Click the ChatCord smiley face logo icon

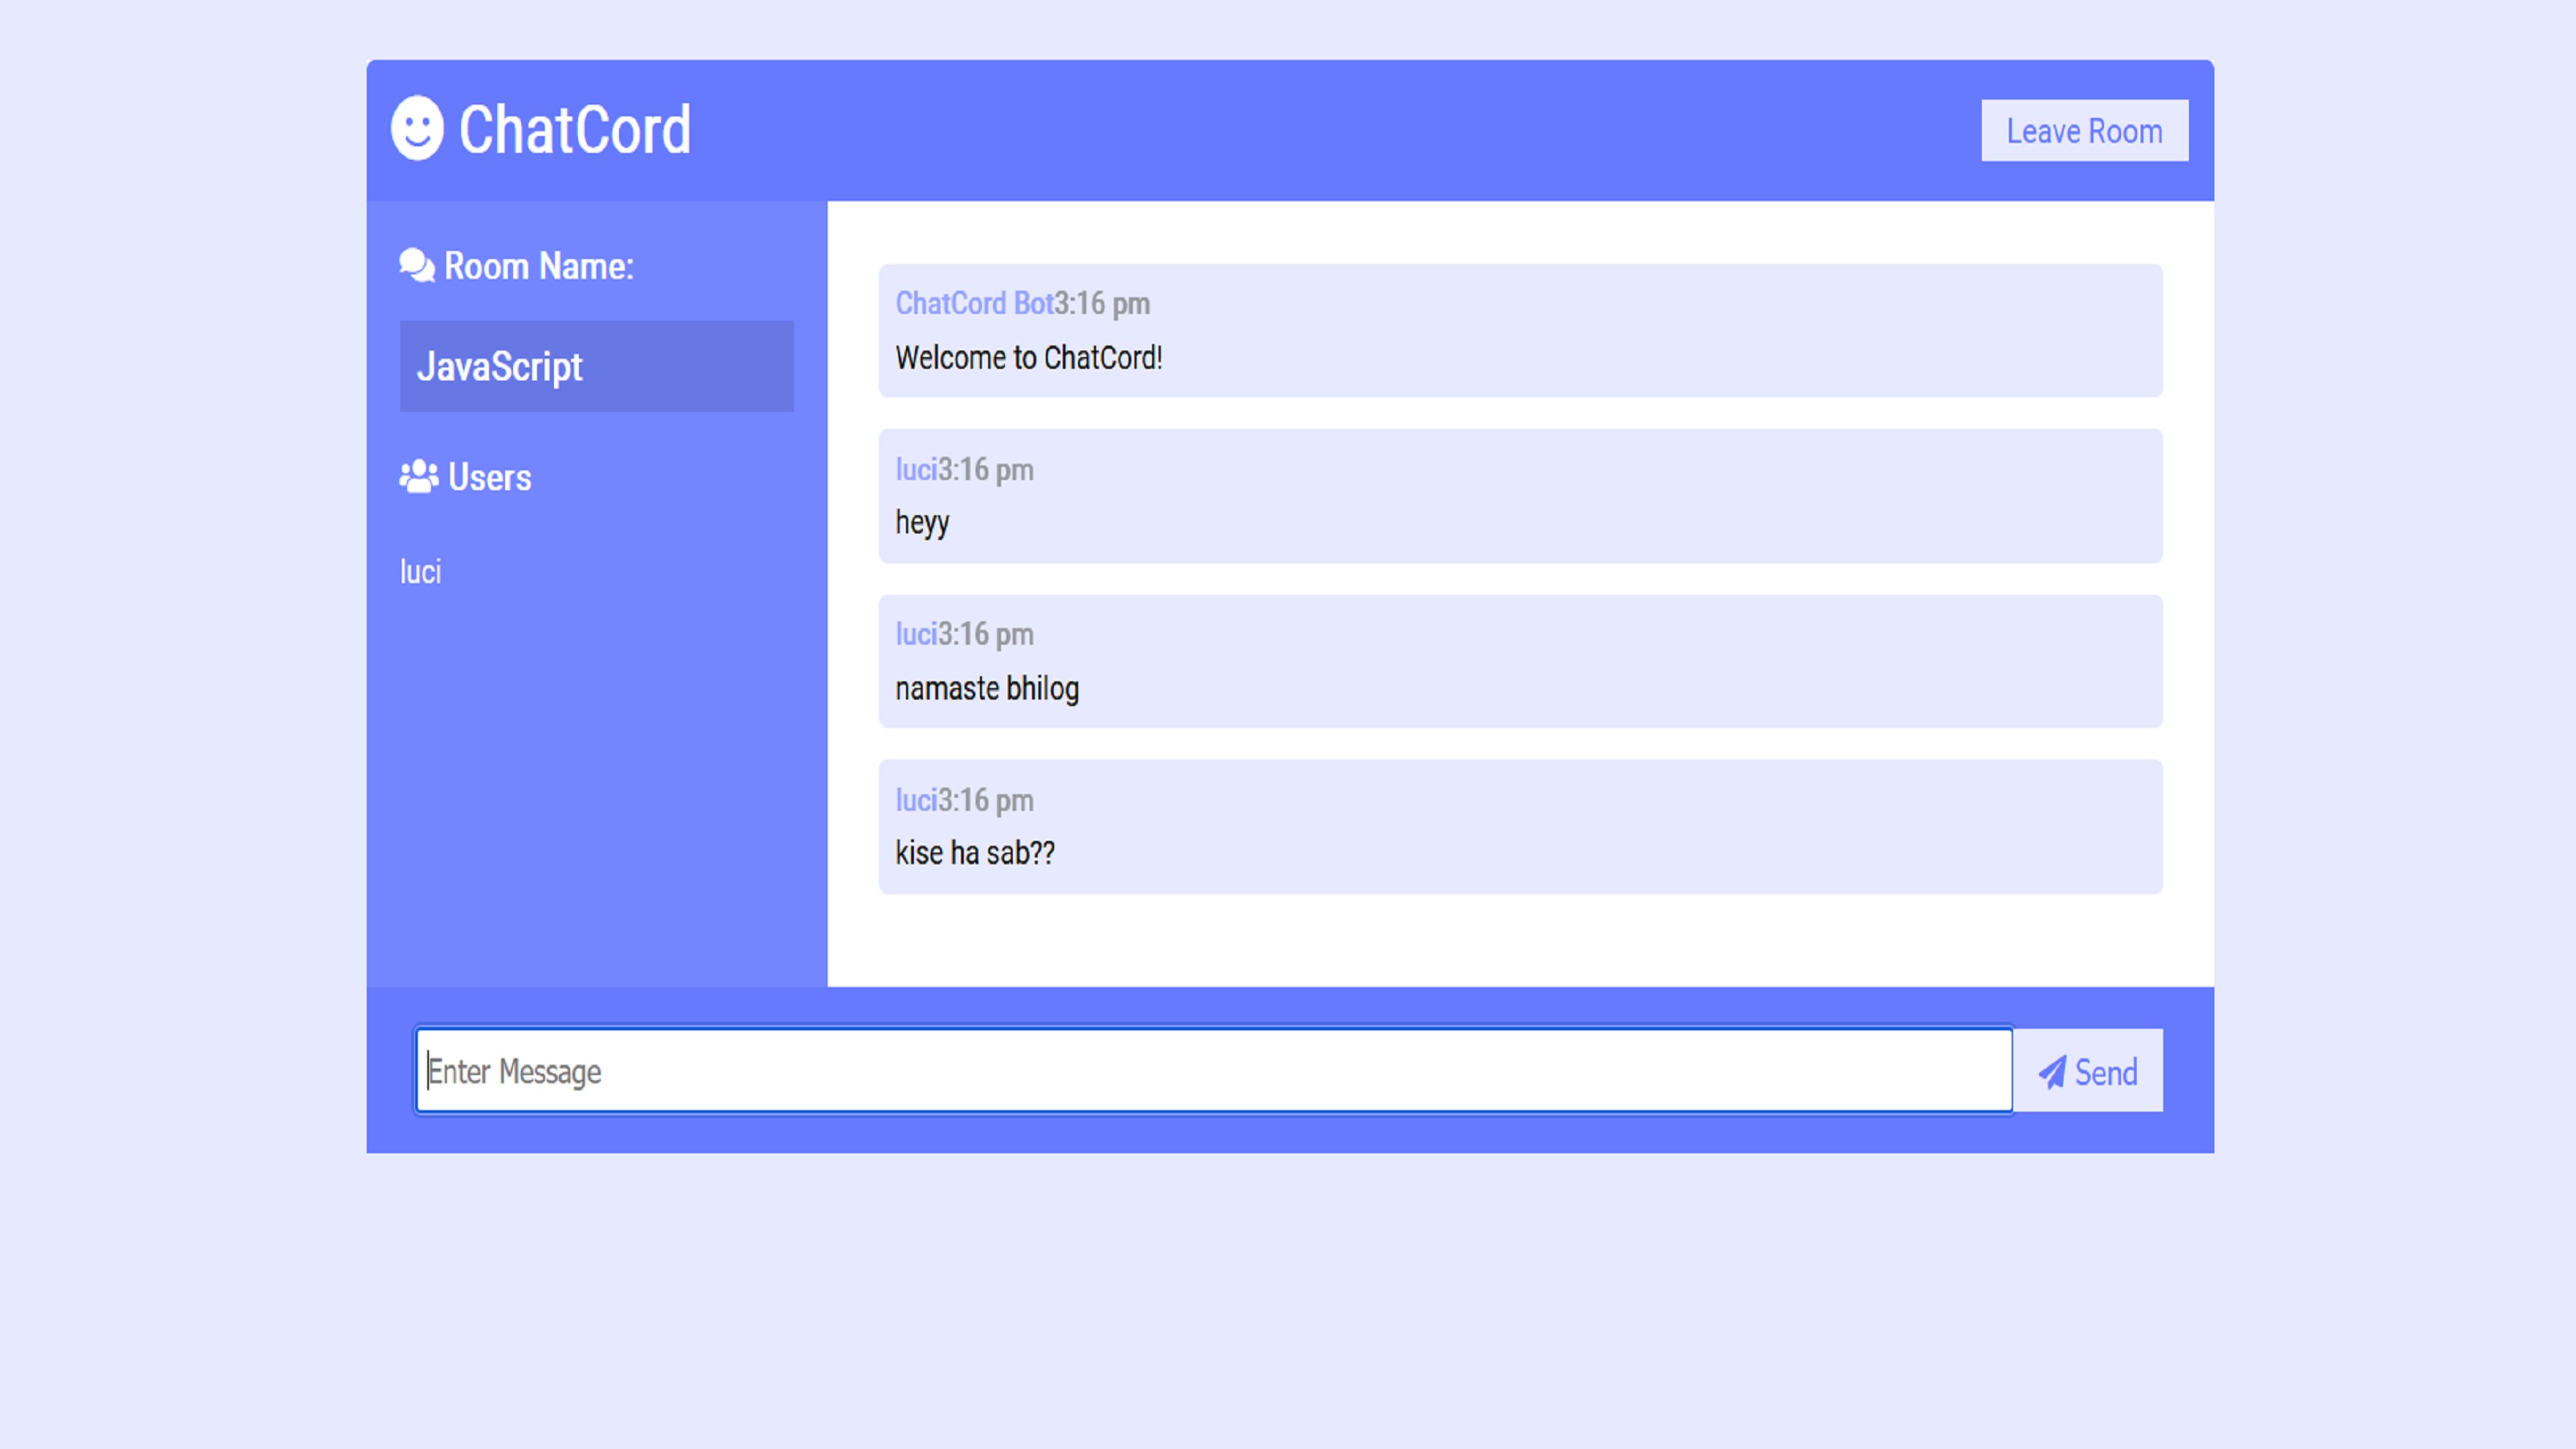[x=417, y=128]
